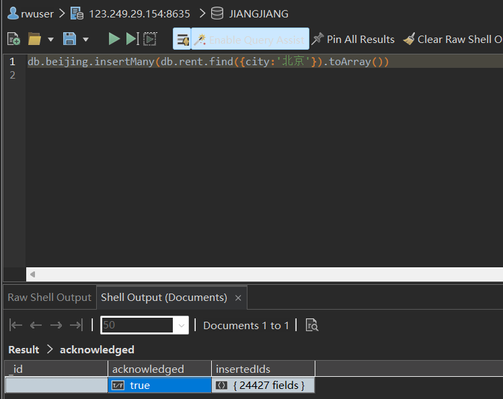
Task: Click the rwuser breadcrumb label
Action: coord(37,14)
